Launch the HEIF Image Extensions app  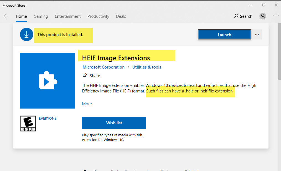tap(224, 35)
